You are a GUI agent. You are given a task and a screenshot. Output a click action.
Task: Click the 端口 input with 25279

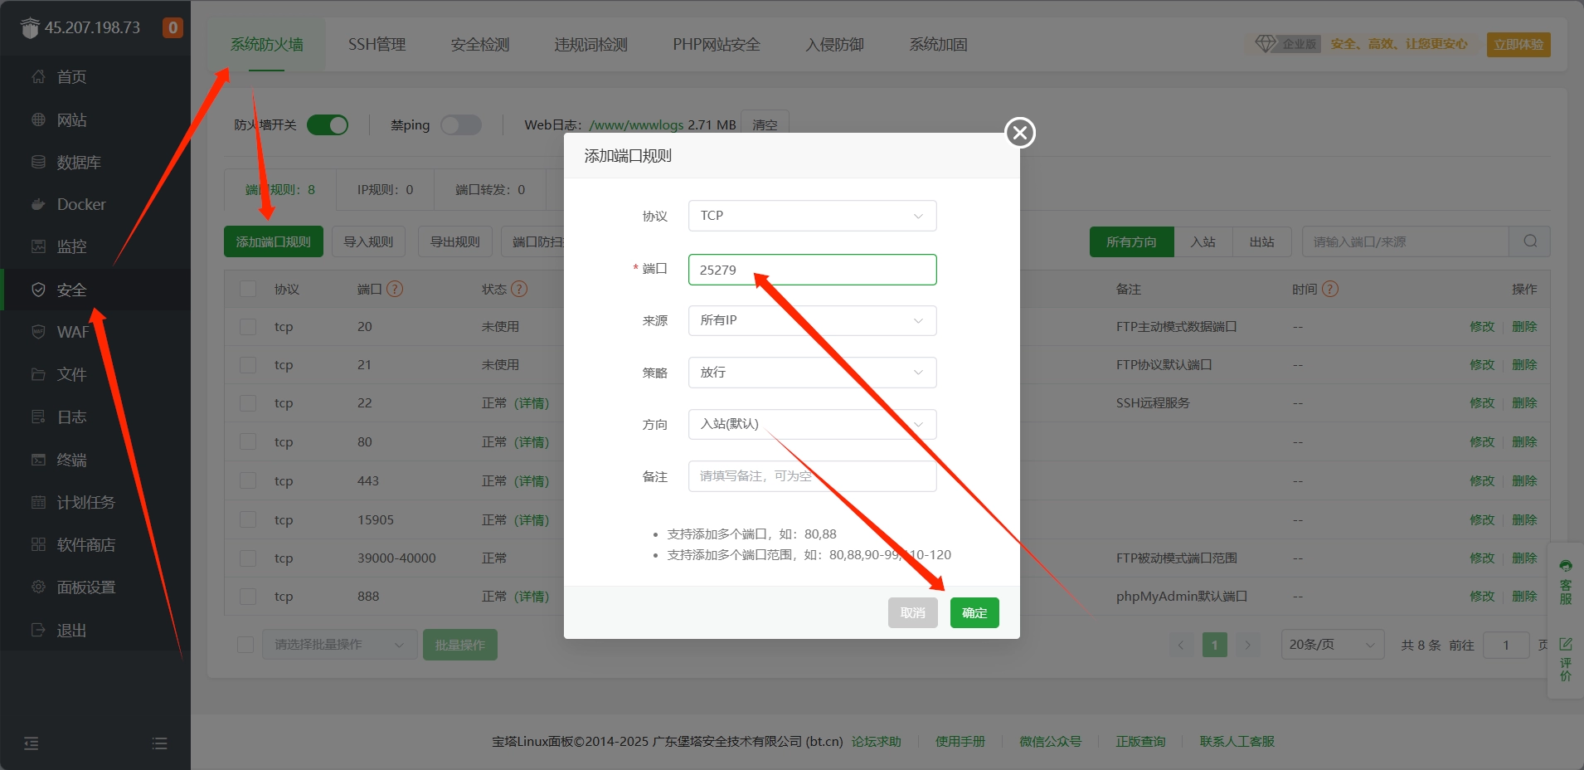(813, 270)
